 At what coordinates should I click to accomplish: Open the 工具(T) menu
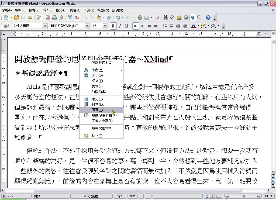[x=89, y=10]
